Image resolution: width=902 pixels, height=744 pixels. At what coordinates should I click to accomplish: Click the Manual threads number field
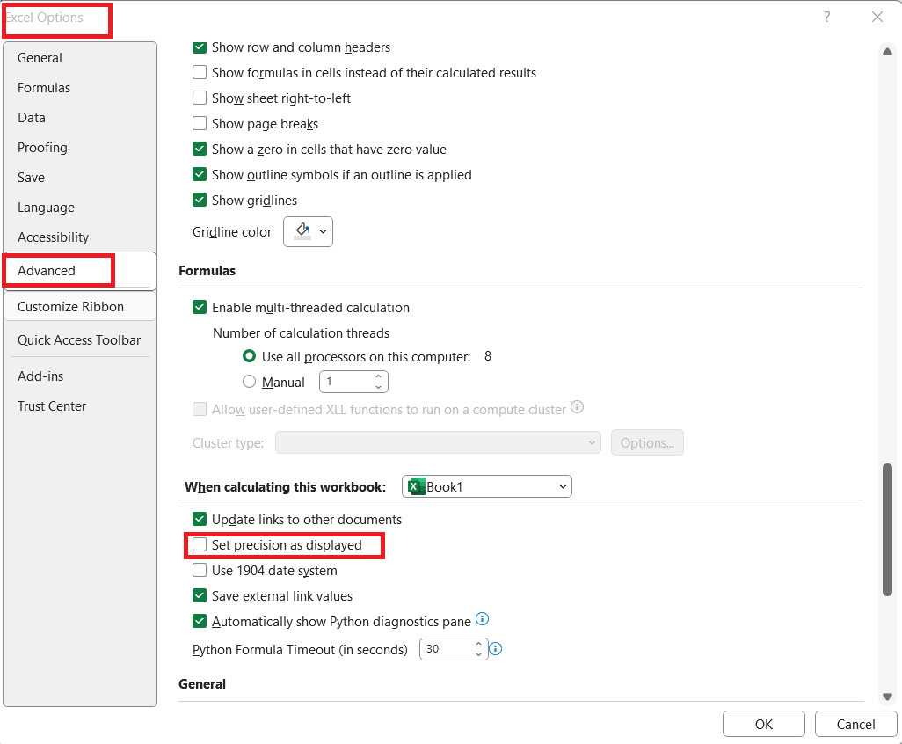tap(347, 382)
